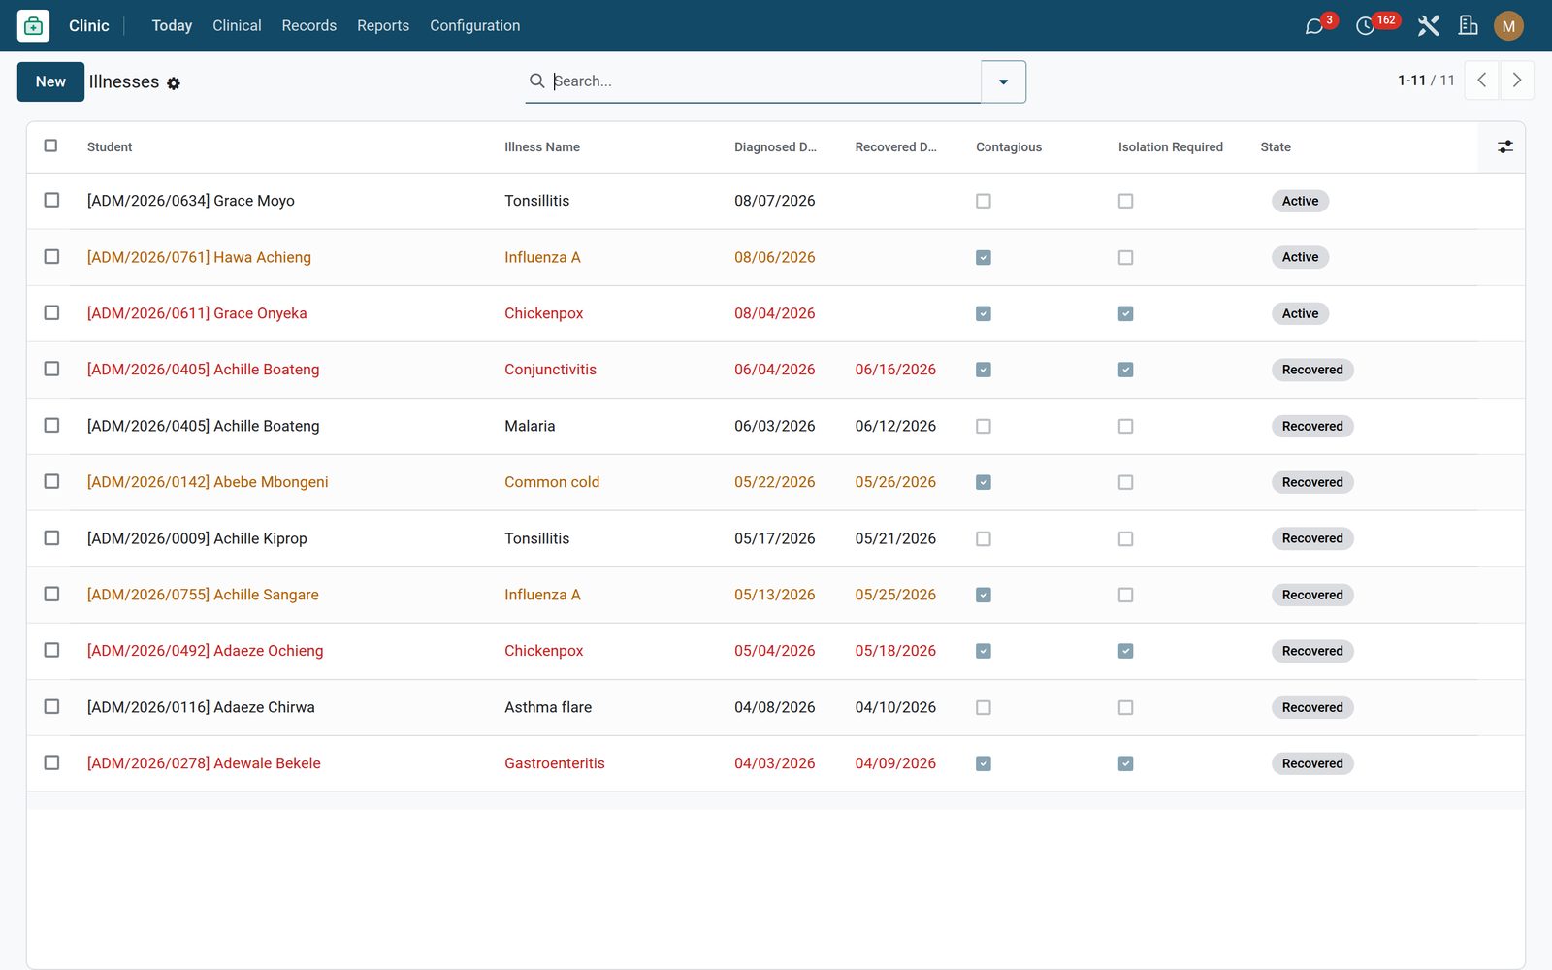Viewport: 1552px width, 970px height.
Task: Go to the next page arrow
Action: [x=1517, y=81]
